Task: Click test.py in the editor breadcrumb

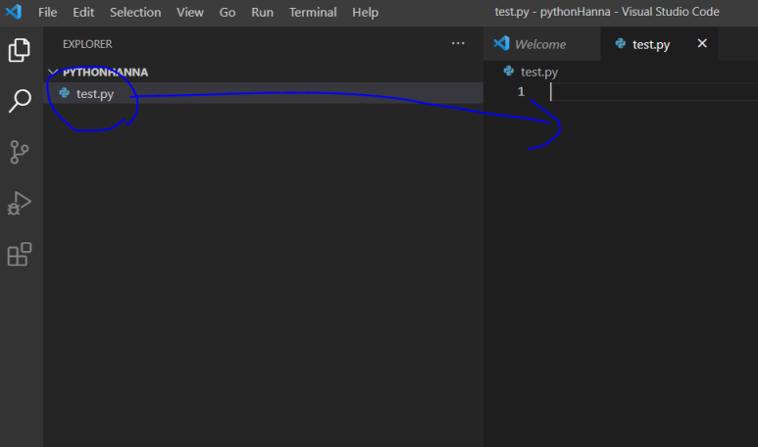Action: (x=539, y=72)
